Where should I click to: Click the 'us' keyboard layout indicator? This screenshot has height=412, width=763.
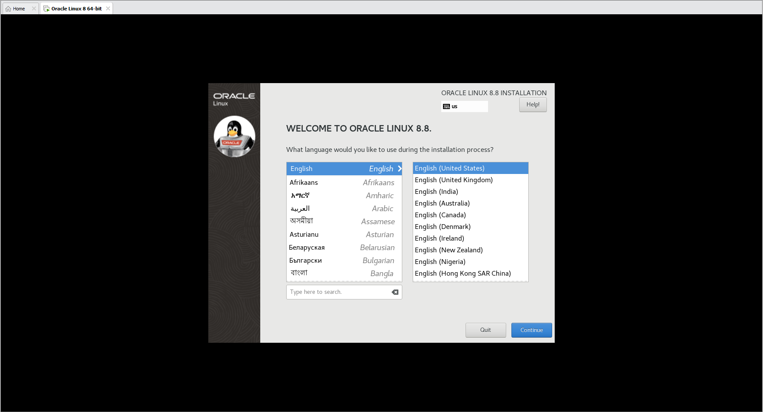pos(464,106)
